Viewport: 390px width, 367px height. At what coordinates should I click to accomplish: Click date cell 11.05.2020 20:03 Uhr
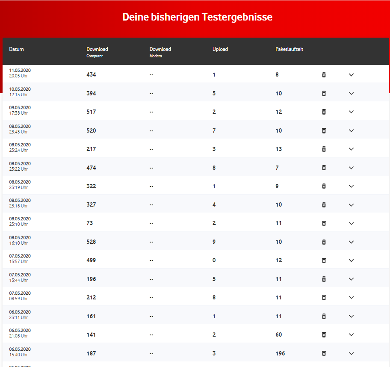20,73
